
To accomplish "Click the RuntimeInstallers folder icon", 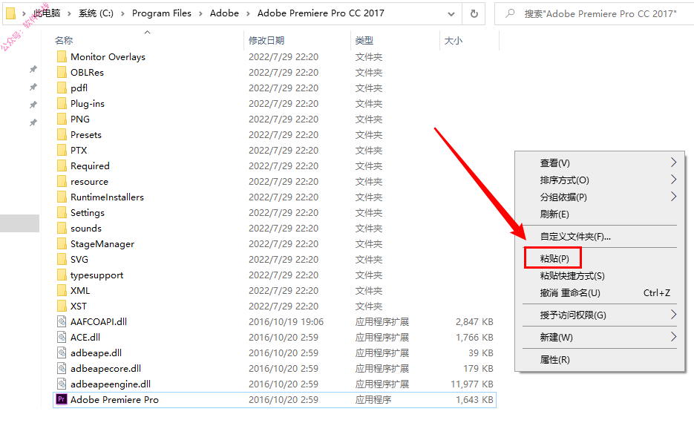I will 62,197.
